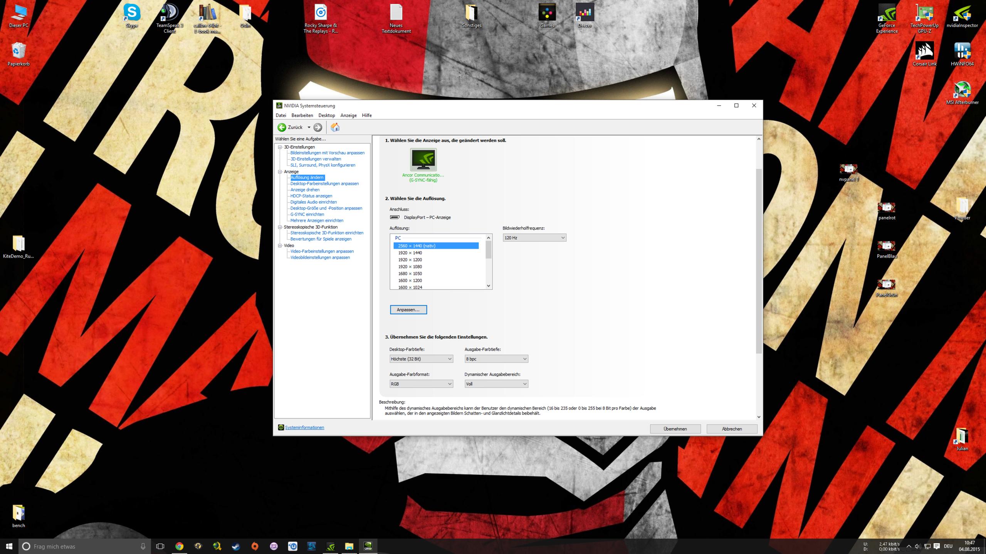Click the forward navigation arrow icon
Screen dimensions: 986x554
click(x=317, y=127)
